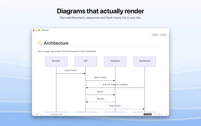Click the open-external icon in status bar
Viewport: 201px width, 126px height.
(40, 114)
